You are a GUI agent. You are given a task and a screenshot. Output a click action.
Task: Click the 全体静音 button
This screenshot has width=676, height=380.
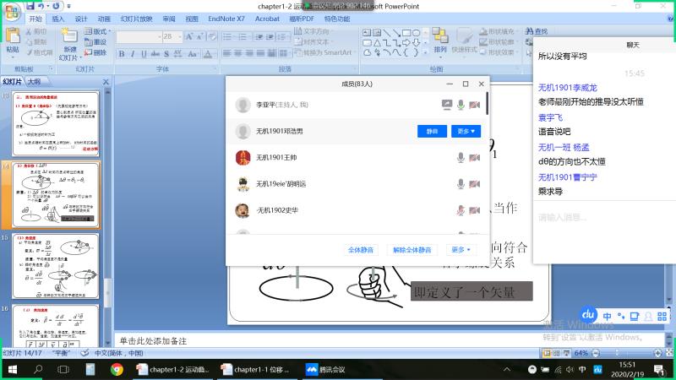tap(361, 250)
